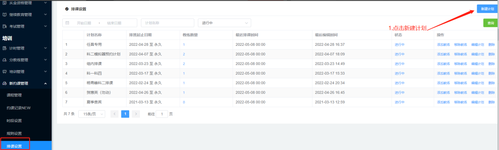Screen dimensions: 499x150
Task: Click 移除教练 for 科二模拟器预约计划 row
Action: 460,54
